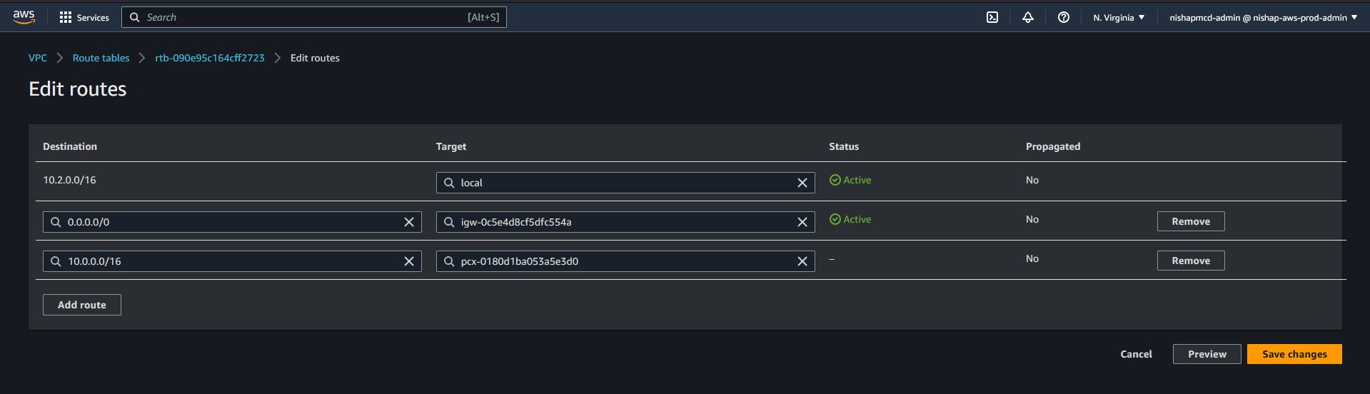
Task: Click Preview button
Action: tap(1207, 354)
